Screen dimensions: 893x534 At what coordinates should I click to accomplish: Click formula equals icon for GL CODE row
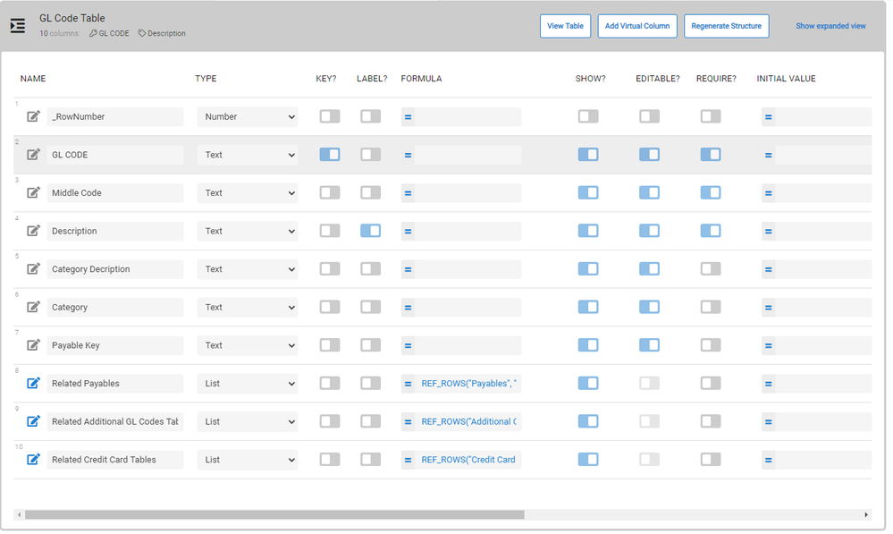coord(408,156)
